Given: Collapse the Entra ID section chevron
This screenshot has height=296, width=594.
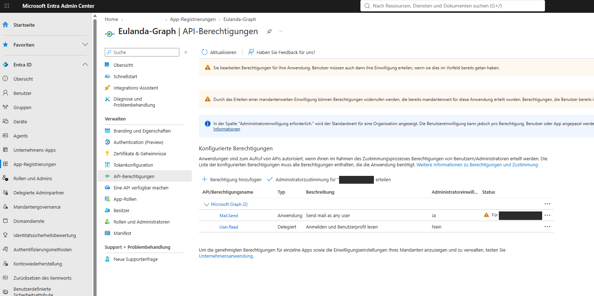Looking at the screenshot, I should click(85, 65).
